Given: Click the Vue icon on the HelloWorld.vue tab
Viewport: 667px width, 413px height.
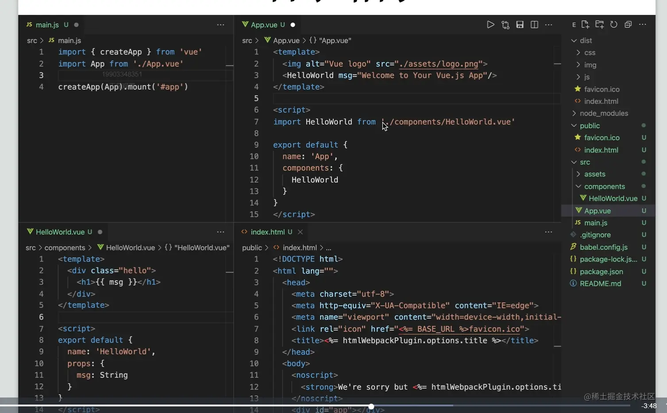Looking at the screenshot, I should (30, 231).
